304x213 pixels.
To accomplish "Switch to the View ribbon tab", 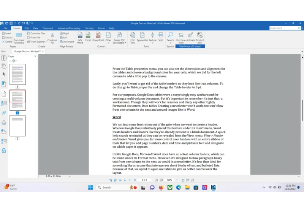I will (x=35, y=28).
